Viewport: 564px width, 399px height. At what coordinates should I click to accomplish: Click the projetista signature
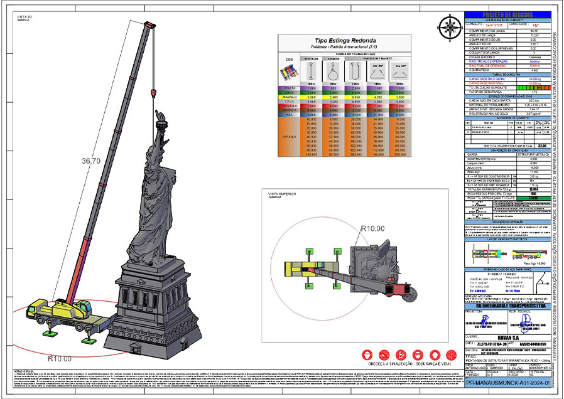click(x=484, y=321)
